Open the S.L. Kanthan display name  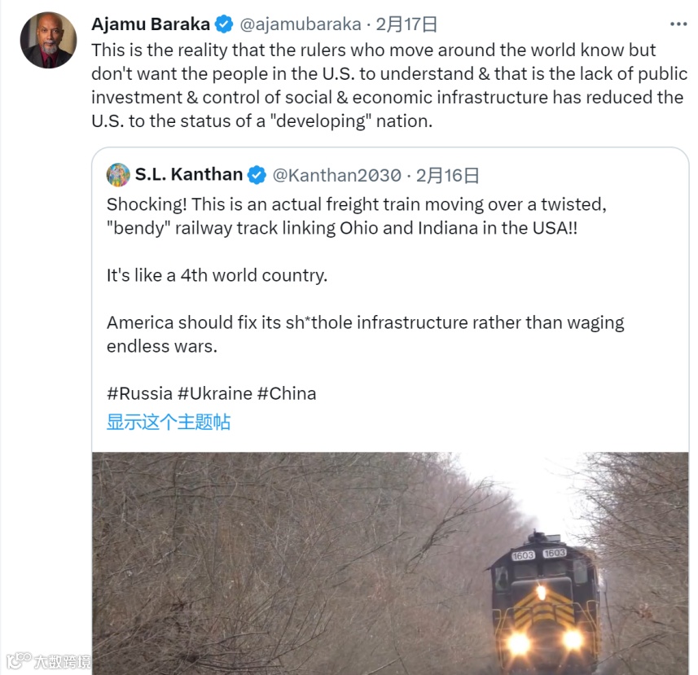(x=189, y=174)
